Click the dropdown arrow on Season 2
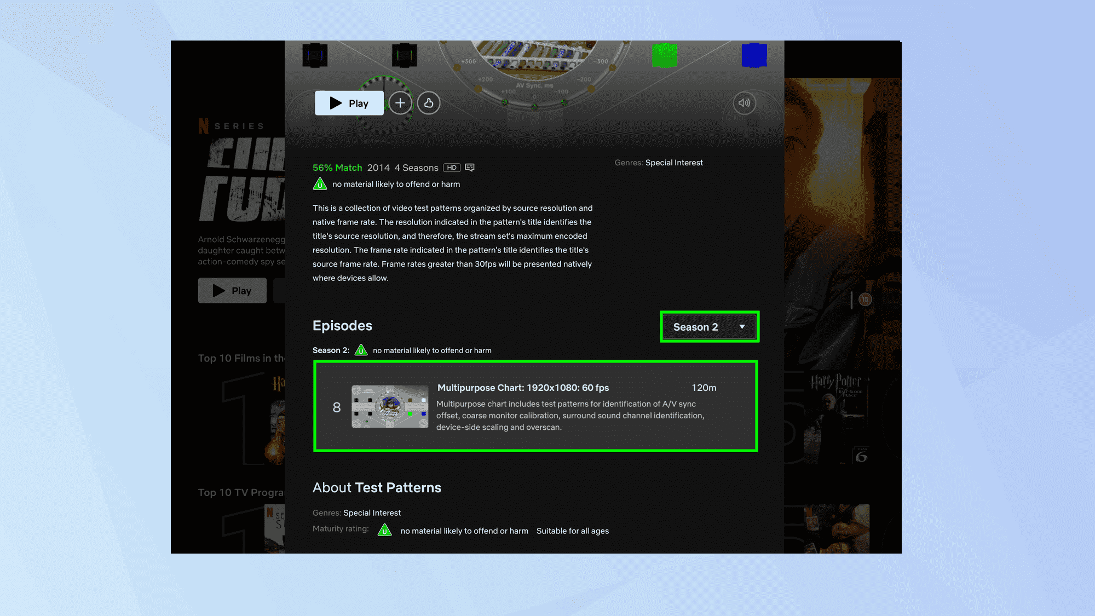 point(743,327)
